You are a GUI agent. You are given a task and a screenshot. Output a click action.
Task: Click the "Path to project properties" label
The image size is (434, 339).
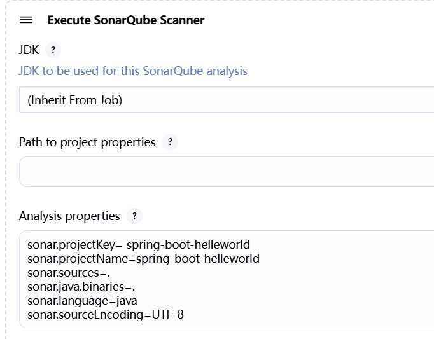pos(87,142)
